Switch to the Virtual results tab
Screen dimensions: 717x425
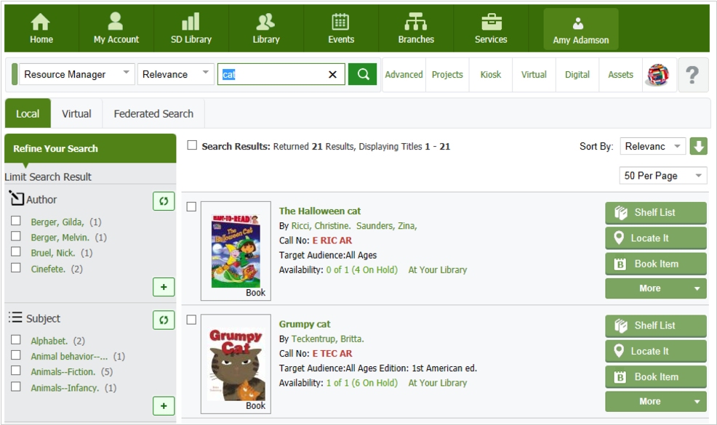click(x=76, y=113)
